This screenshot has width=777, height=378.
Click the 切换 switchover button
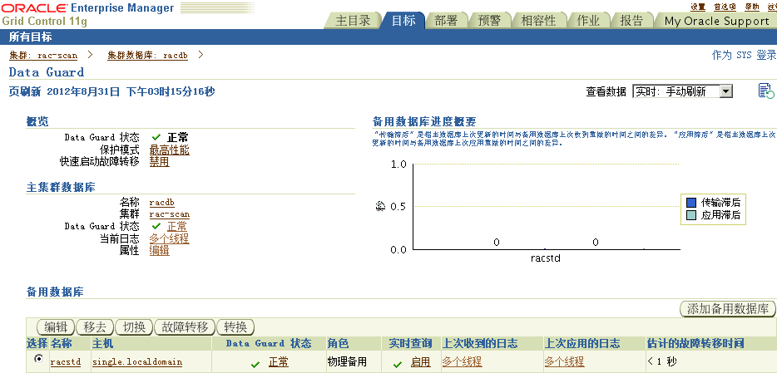134,327
